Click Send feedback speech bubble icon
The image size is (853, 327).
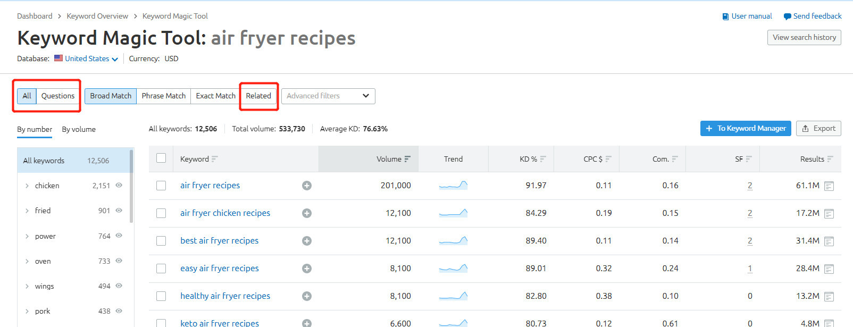tap(787, 16)
